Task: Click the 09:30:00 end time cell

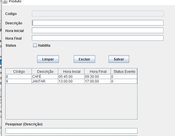Action: point(98,77)
